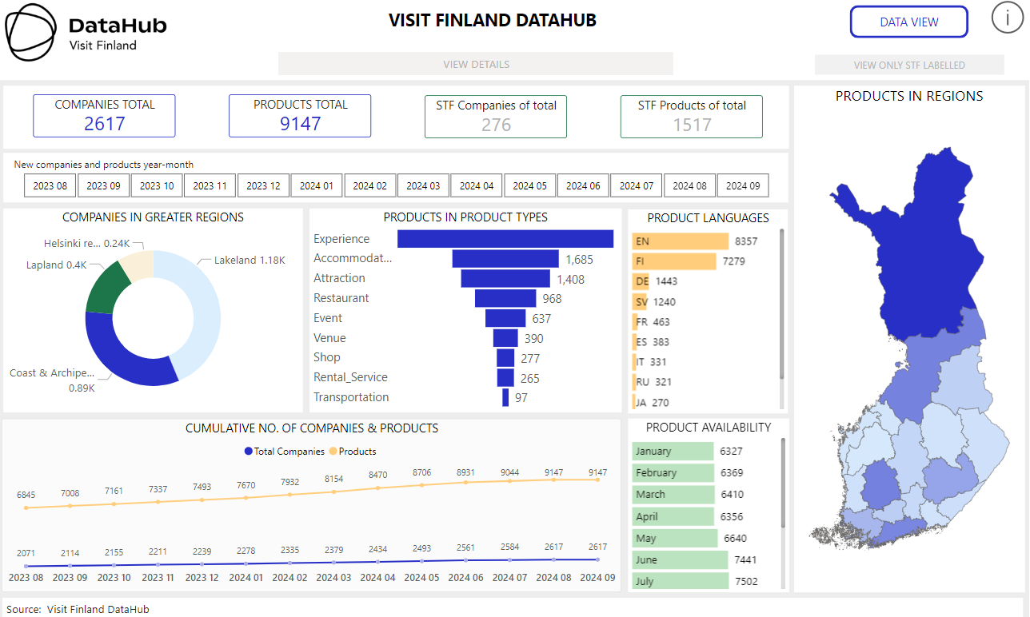Image resolution: width=1030 pixels, height=617 pixels.
Task: Click the ES language bar
Action: 634,342
